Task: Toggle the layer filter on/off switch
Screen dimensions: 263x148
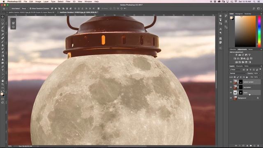Action: 260,69
